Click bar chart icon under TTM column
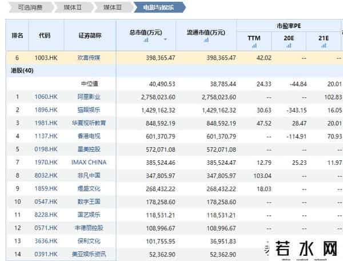Image resolution: width=343 pixels, height=261 pixels. tap(254, 45)
